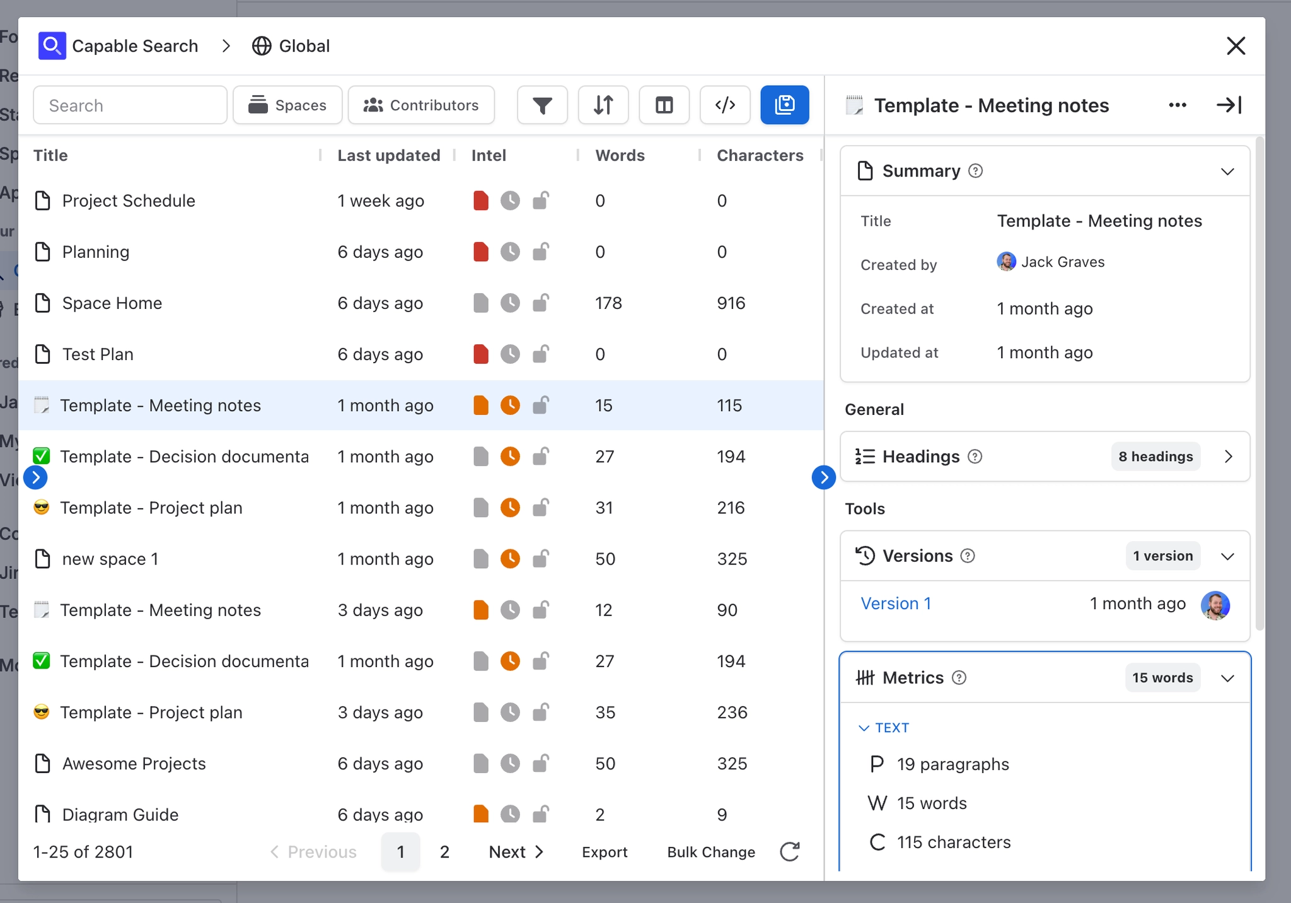Click the filter funnel icon
This screenshot has height=903, width=1291.
pyautogui.click(x=542, y=105)
